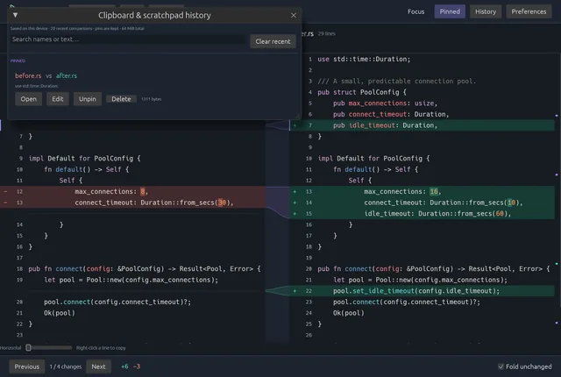Open the History panel
The image size is (561, 377).
(486, 11)
